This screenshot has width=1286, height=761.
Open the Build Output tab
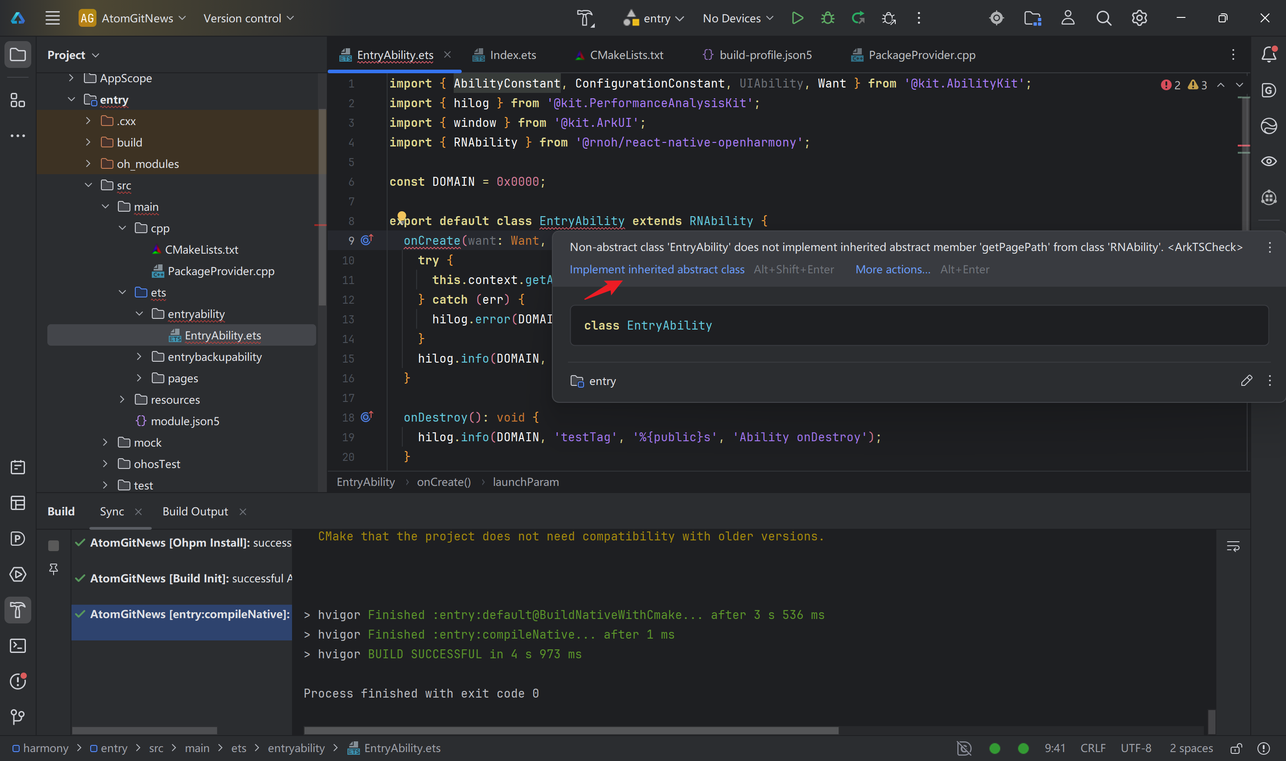(x=195, y=511)
